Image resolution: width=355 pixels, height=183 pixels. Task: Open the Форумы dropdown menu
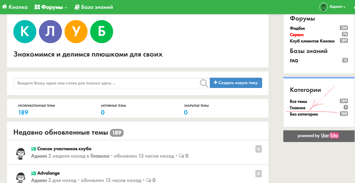point(51,7)
